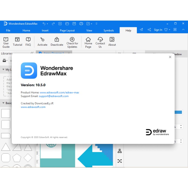This screenshot has width=188, height=188.
Task: Click the Undo arrow in title bar
Action: click(44, 24)
